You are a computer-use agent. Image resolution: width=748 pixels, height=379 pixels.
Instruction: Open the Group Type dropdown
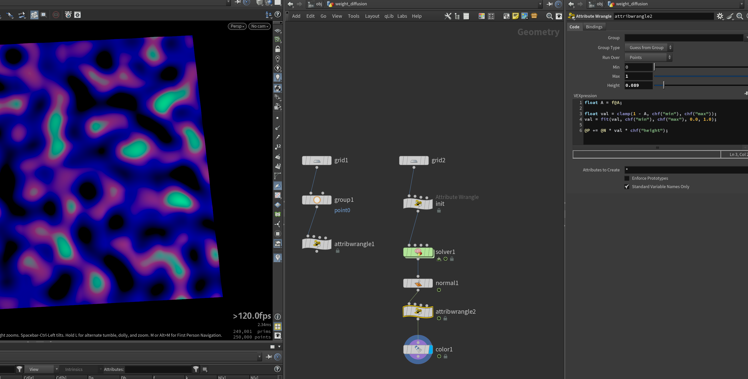pos(649,48)
